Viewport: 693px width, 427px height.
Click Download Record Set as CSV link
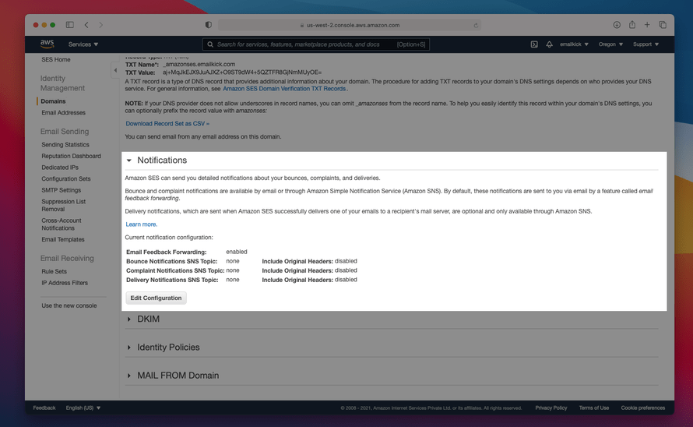[x=167, y=123]
